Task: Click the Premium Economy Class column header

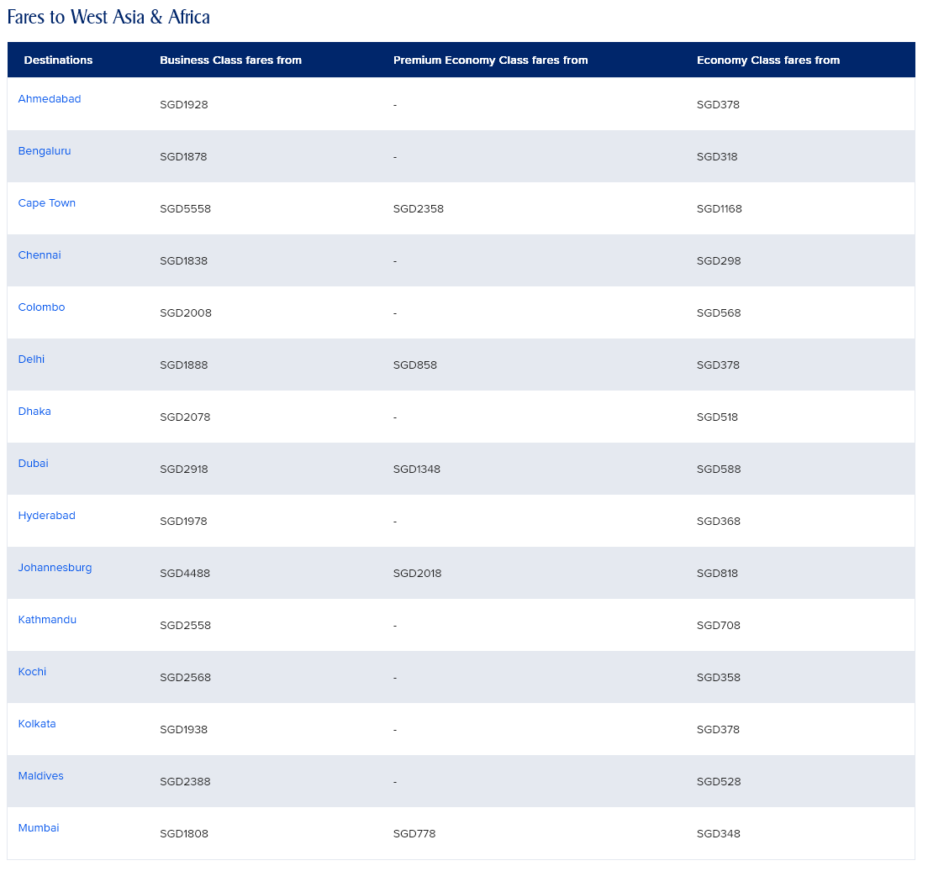Action: (x=490, y=60)
